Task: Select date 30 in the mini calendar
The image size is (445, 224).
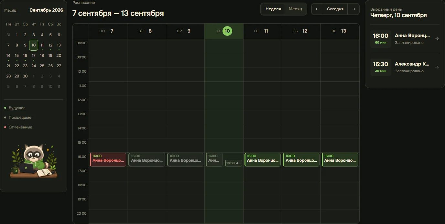Action: 25,76
